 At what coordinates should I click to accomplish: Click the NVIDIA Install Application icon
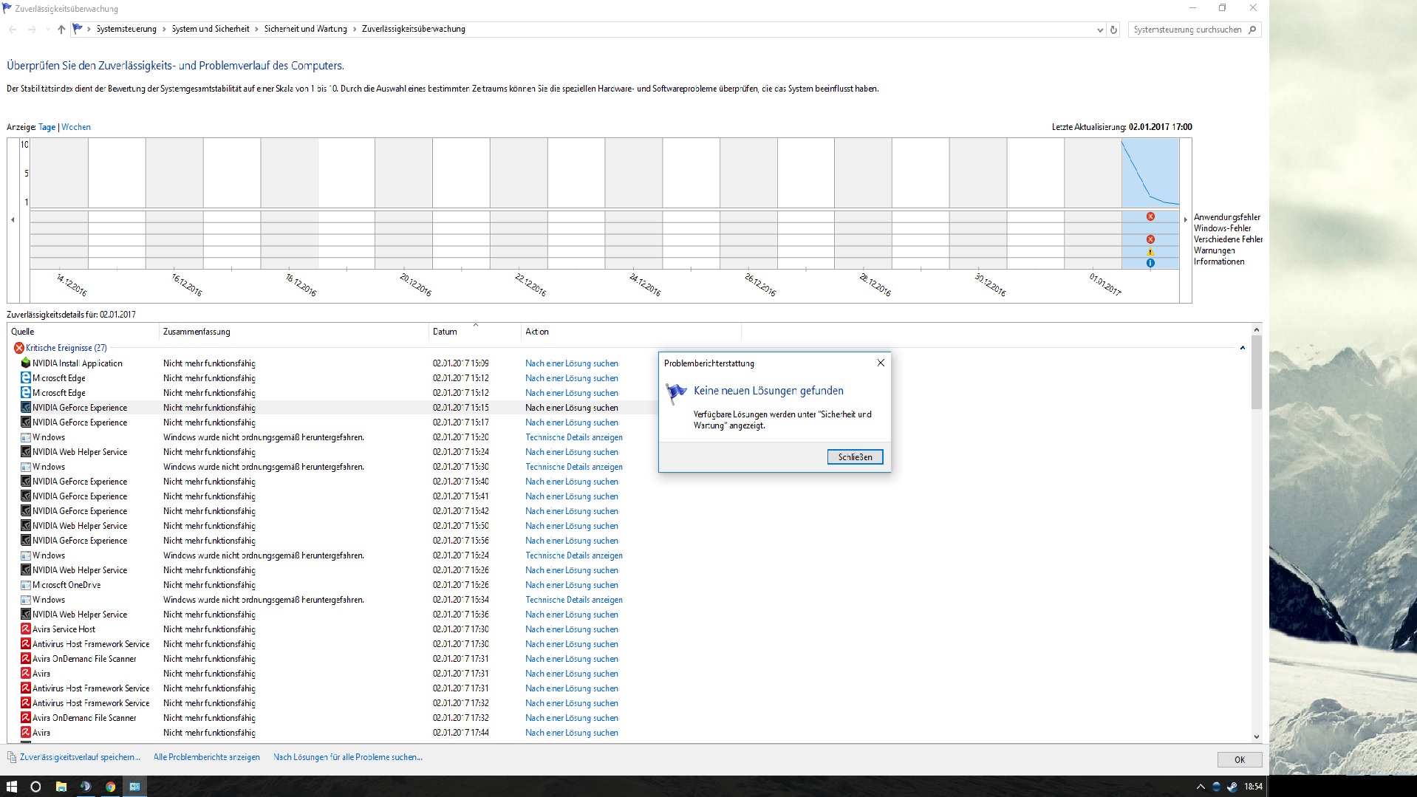[x=26, y=363]
